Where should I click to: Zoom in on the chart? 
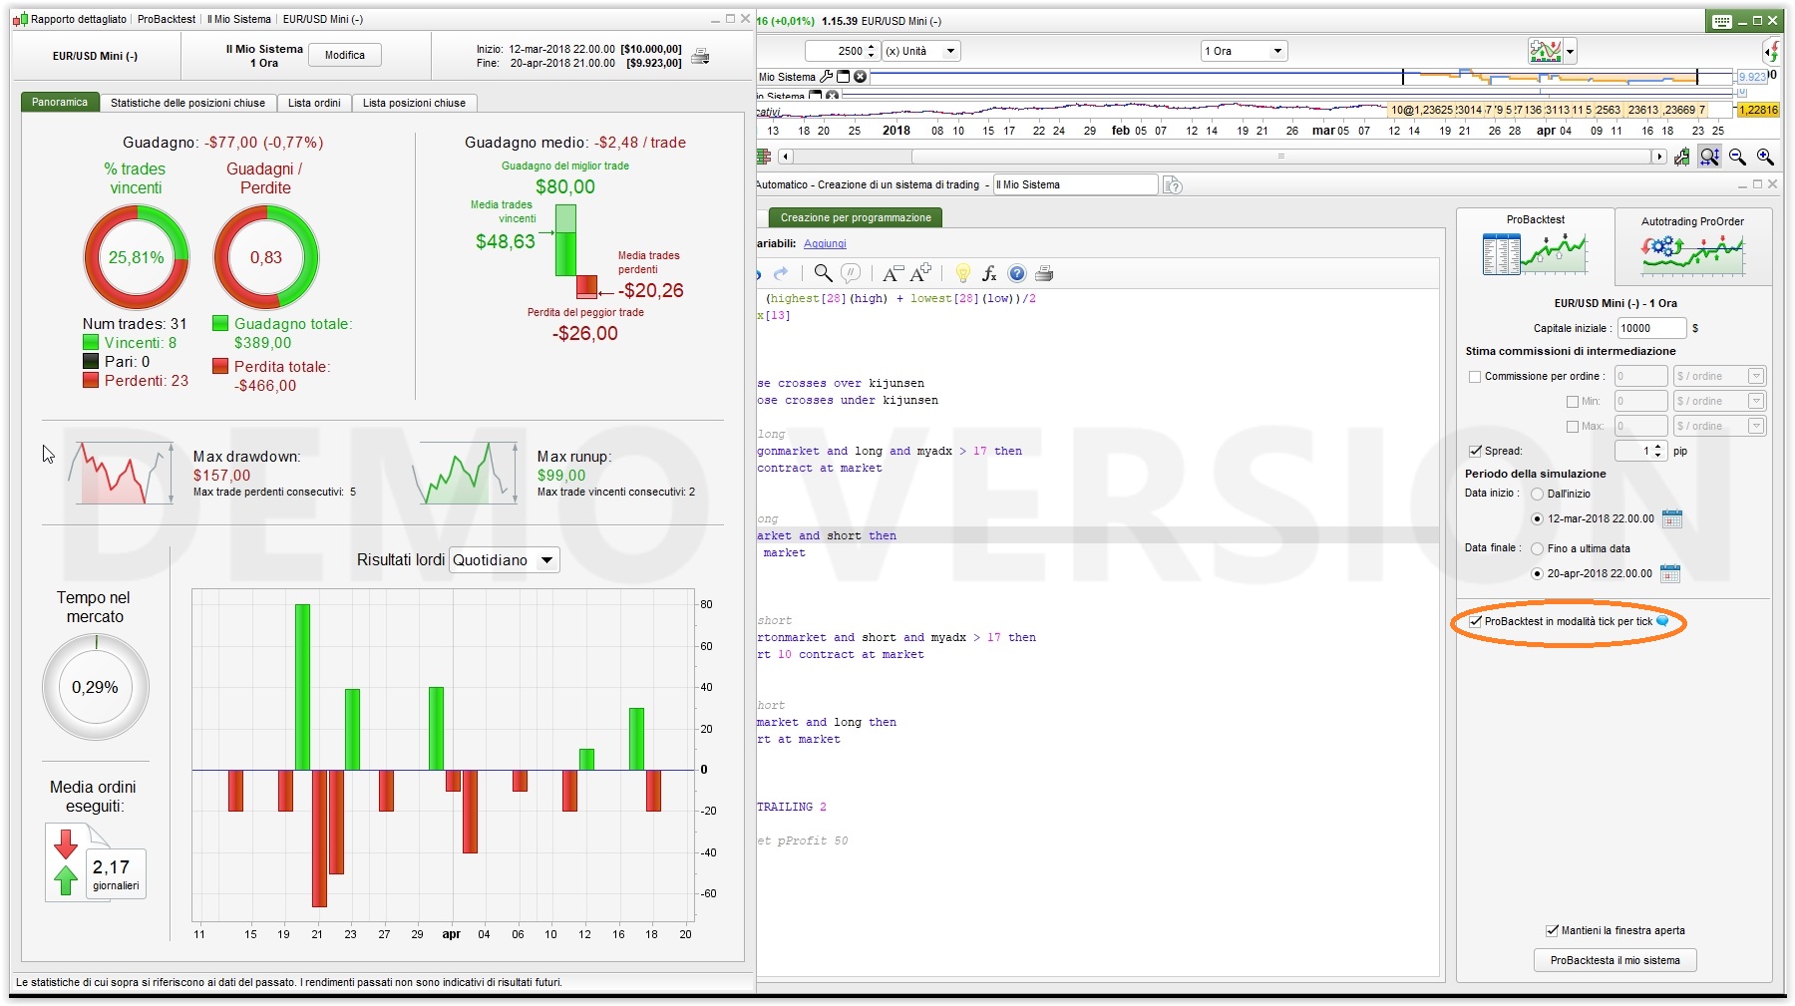click(1765, 157)
